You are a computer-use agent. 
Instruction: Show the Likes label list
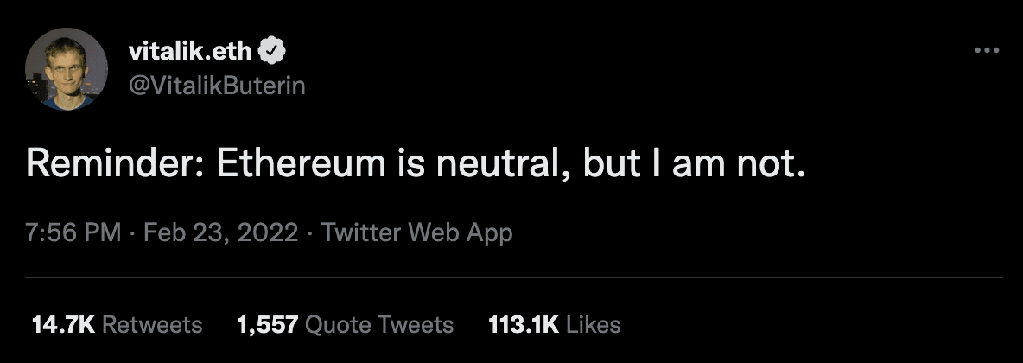pos(594,325)
